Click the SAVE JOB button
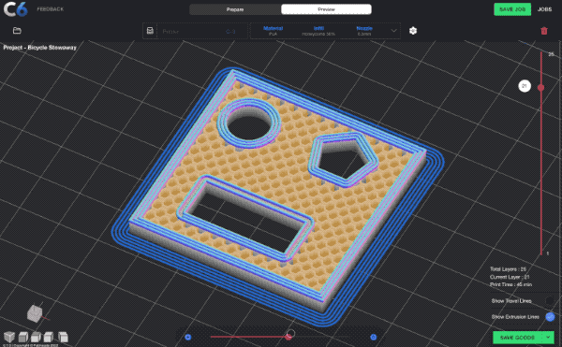562x347 pixels. point(512,9)
